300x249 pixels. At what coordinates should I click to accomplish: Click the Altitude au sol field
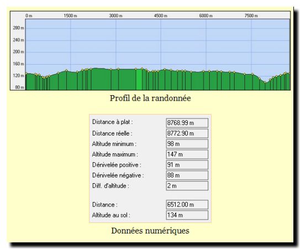(187, 215)
